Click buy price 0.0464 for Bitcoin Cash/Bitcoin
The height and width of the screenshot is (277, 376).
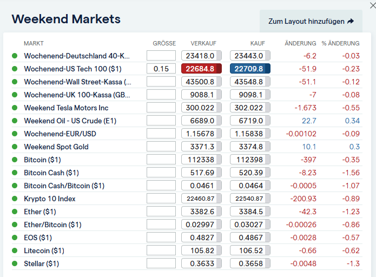(250, 186)
